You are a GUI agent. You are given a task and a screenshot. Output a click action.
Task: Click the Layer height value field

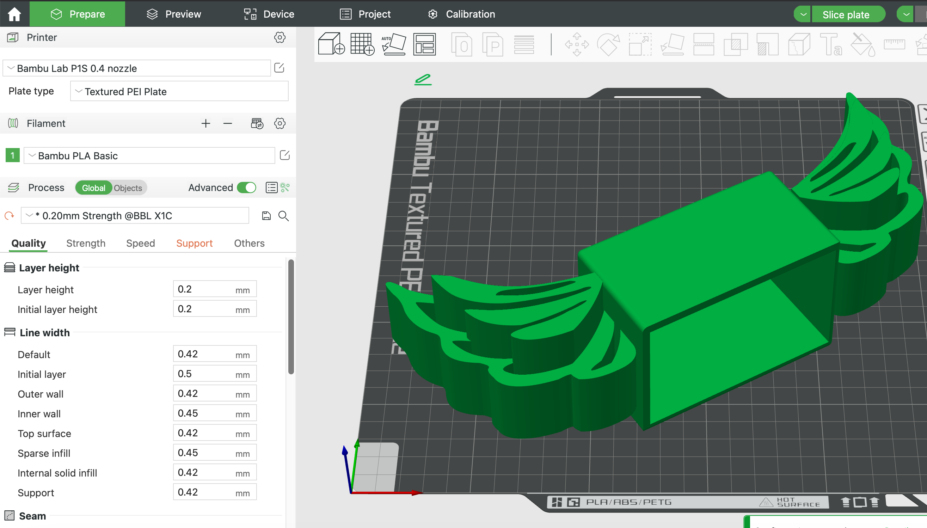pos(215,289)
